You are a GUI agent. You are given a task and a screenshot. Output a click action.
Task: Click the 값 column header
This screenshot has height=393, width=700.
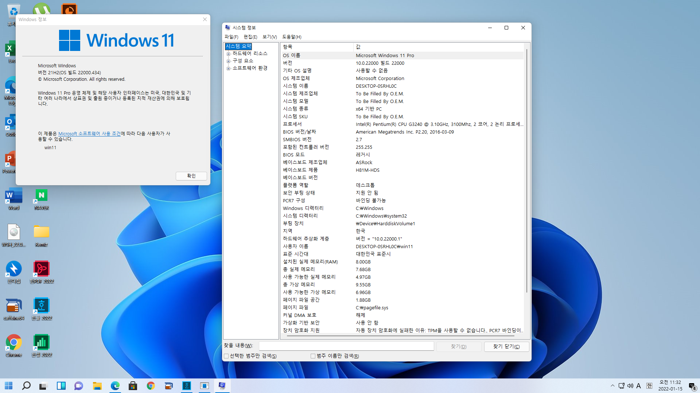coord(439,47)
